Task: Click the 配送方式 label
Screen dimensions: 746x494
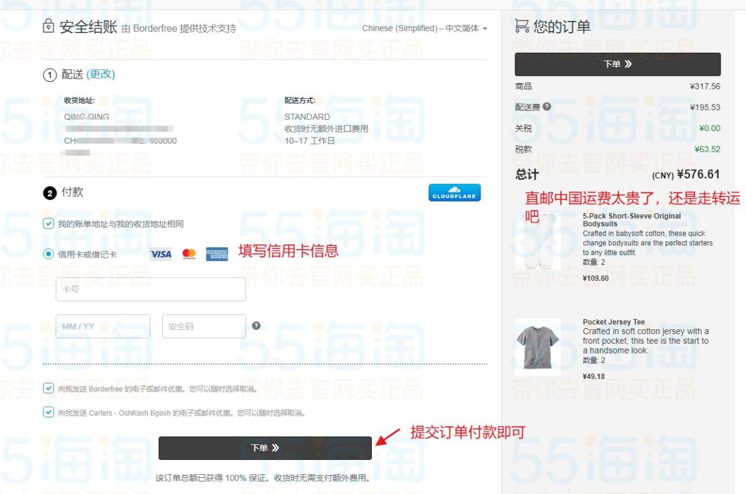Action: tap(300, 100)
